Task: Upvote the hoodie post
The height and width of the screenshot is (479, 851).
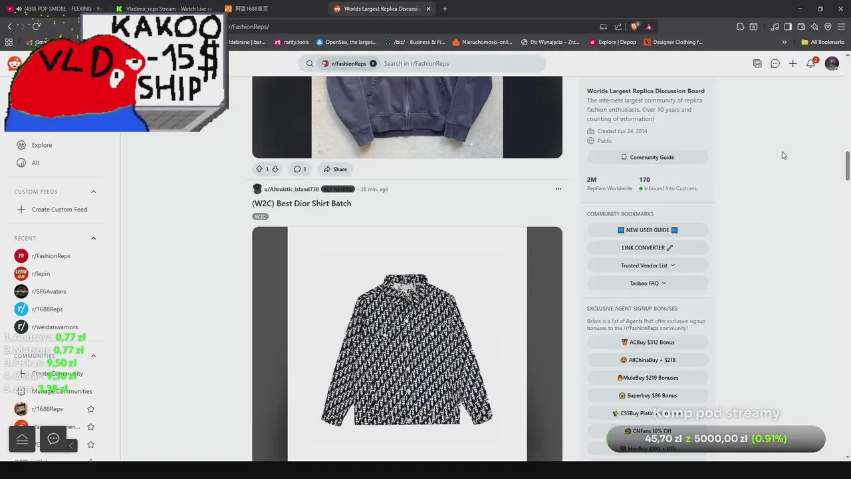Action: [259, 169]
